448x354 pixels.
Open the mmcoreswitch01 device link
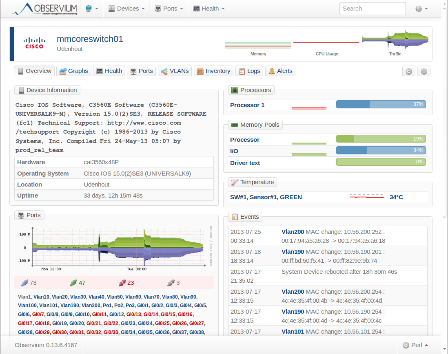(x=90, y=39)
